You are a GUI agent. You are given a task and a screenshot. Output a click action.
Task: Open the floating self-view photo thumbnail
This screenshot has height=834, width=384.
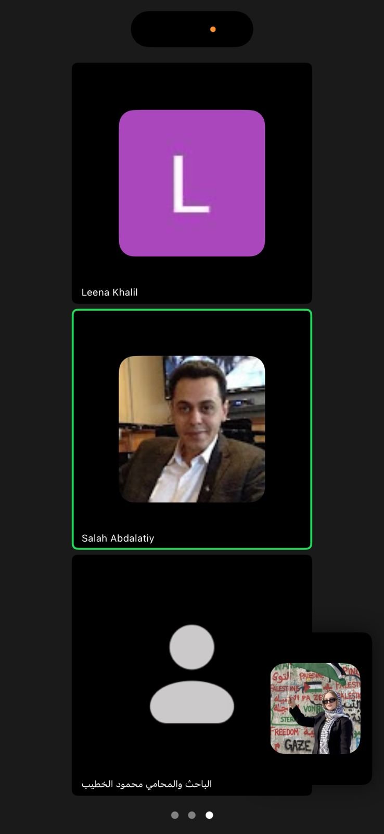[x=315, y=708]
